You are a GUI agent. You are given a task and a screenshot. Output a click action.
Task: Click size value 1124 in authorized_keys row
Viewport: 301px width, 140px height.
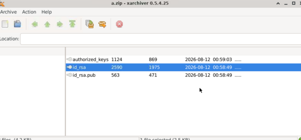[x=117, y=60]
